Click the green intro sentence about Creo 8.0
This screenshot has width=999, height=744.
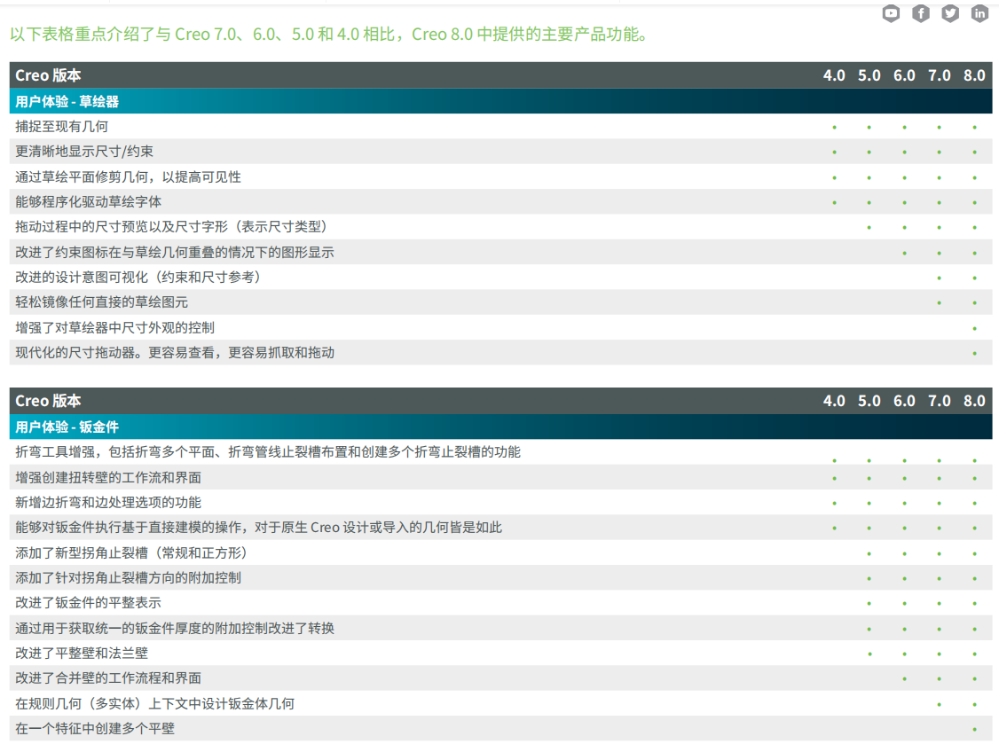pos(329,35)
